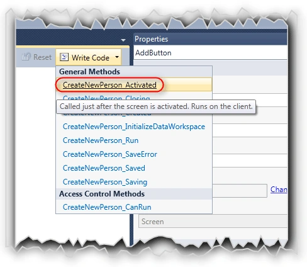The height and width of the screenshot is (267, 307).
Task: Click the General Methods section header
Action: (134, 72)
